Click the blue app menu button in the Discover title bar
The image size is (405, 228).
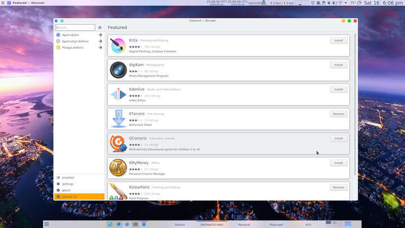tap(56, 21)
